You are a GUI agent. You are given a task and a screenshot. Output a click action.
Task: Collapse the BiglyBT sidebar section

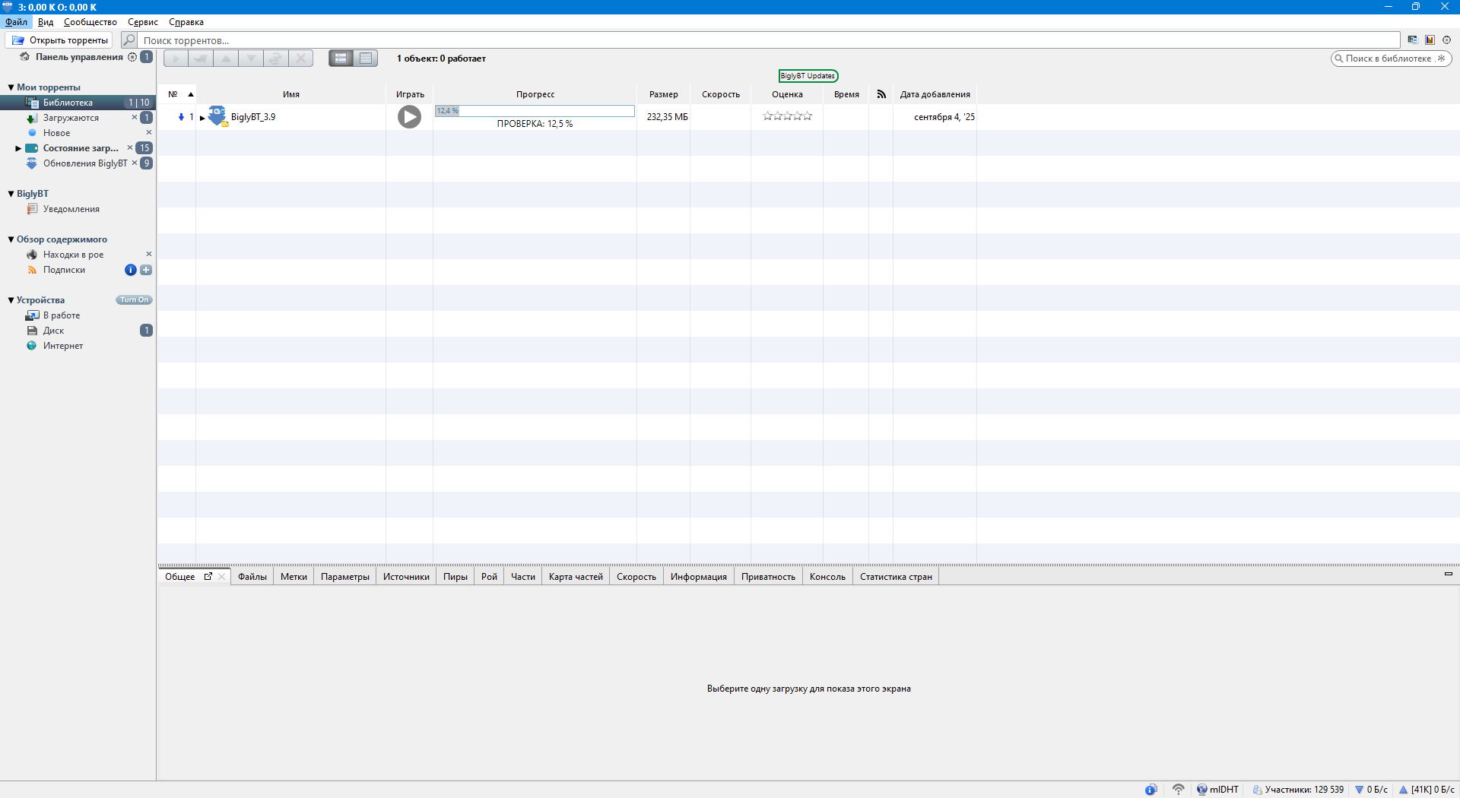[11, 194]
